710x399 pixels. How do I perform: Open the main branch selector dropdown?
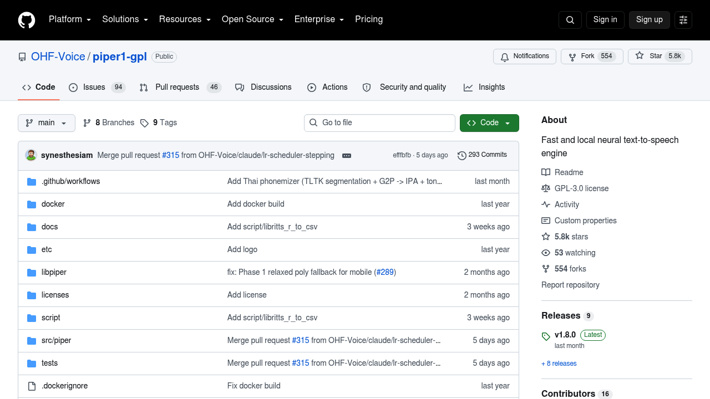tap(47, 123)
